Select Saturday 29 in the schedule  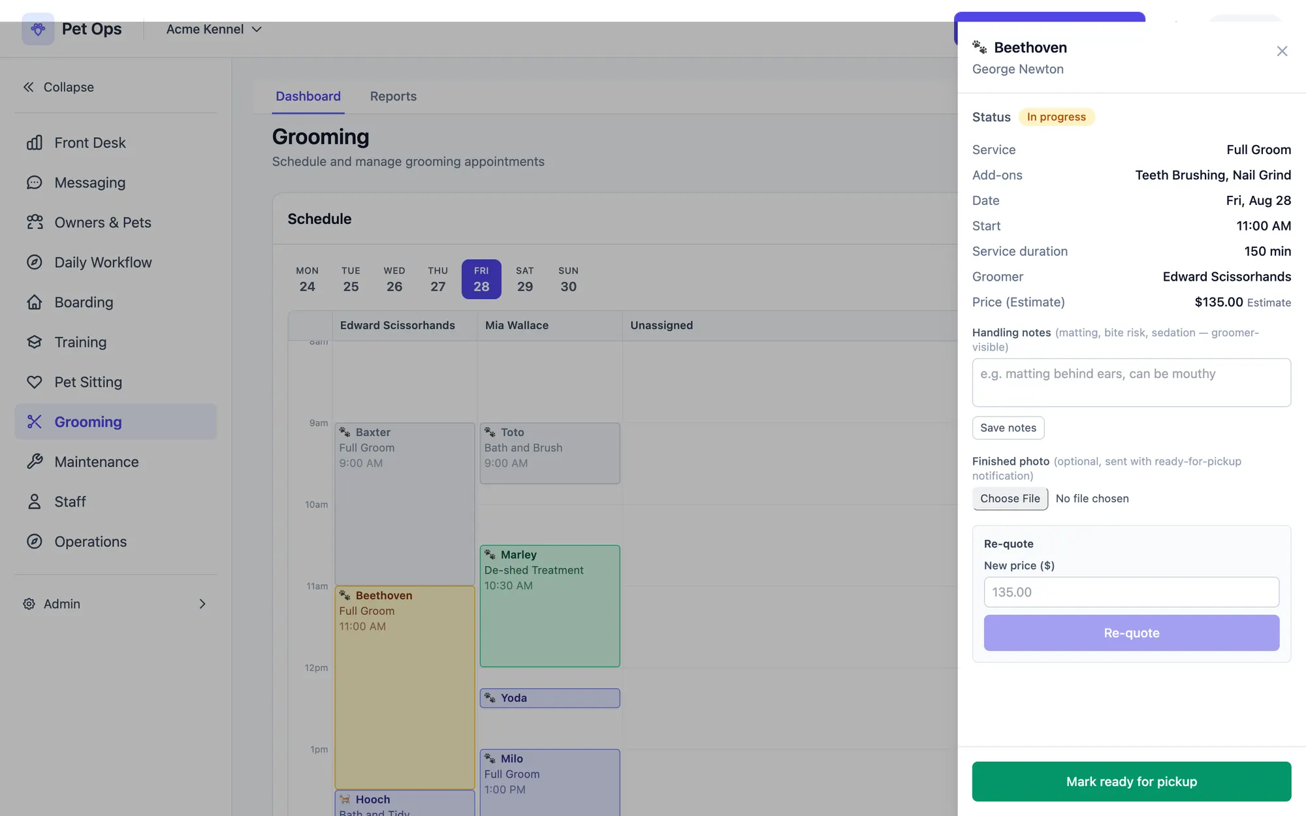(525, 279)
